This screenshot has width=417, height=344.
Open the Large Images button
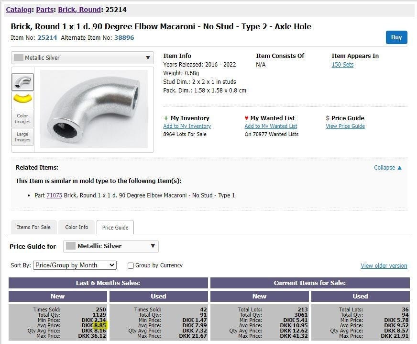22,137
